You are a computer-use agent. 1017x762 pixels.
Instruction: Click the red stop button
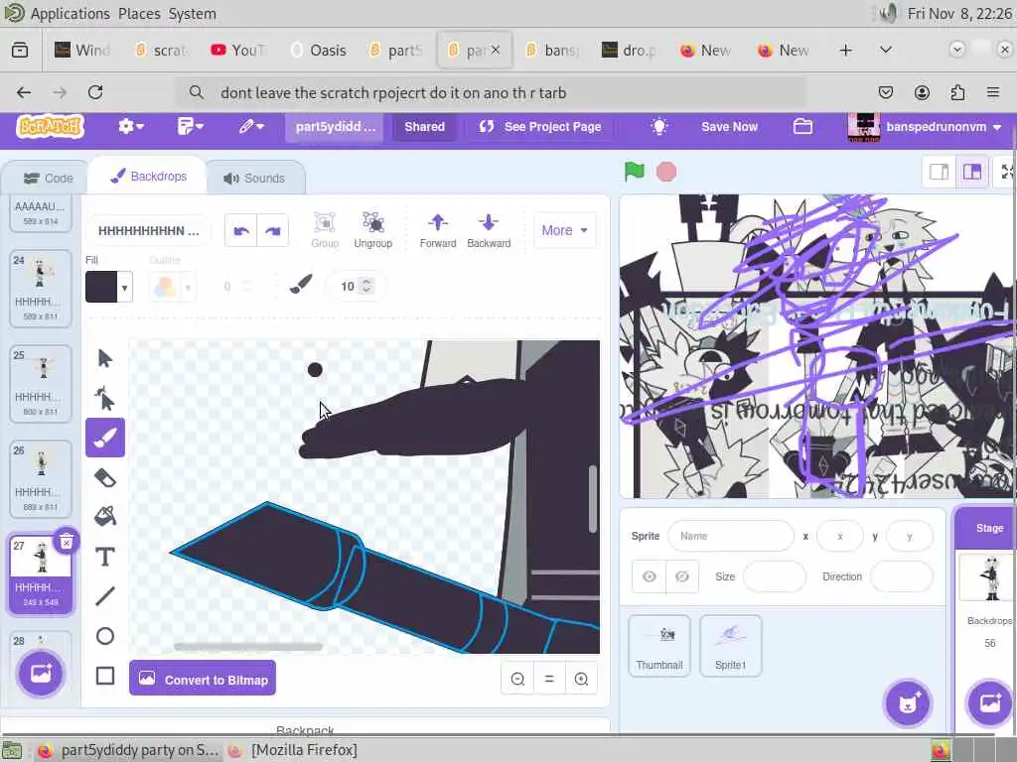click(666, 172)
